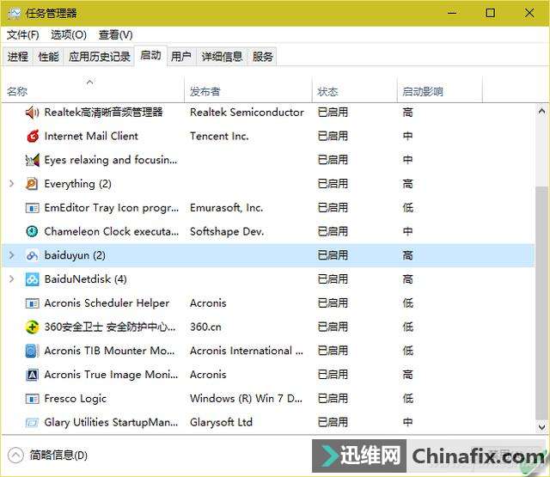Sort by the 状态 column header
This screenshot has height=477, width=550.
click(354, 91)
